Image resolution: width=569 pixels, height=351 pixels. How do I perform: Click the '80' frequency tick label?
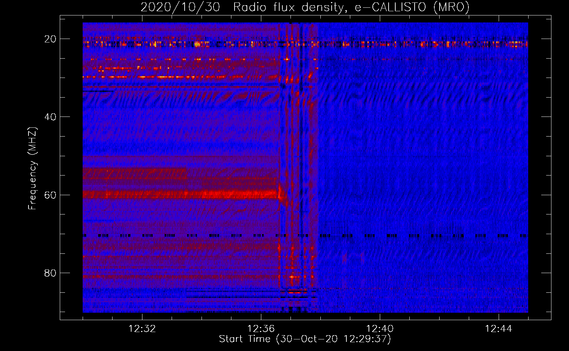[x=50, y=273]
